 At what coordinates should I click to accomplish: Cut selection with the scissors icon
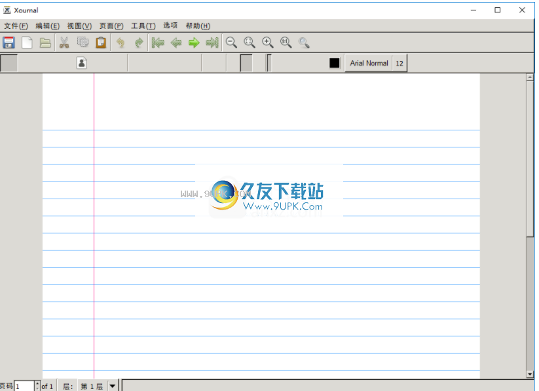64,43
